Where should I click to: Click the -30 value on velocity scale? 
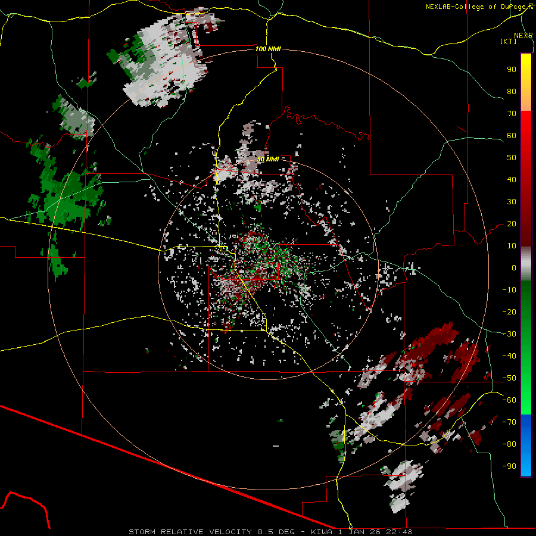point(509,334)
